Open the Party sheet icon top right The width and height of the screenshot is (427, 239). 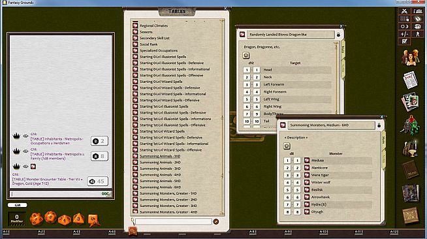417,11
